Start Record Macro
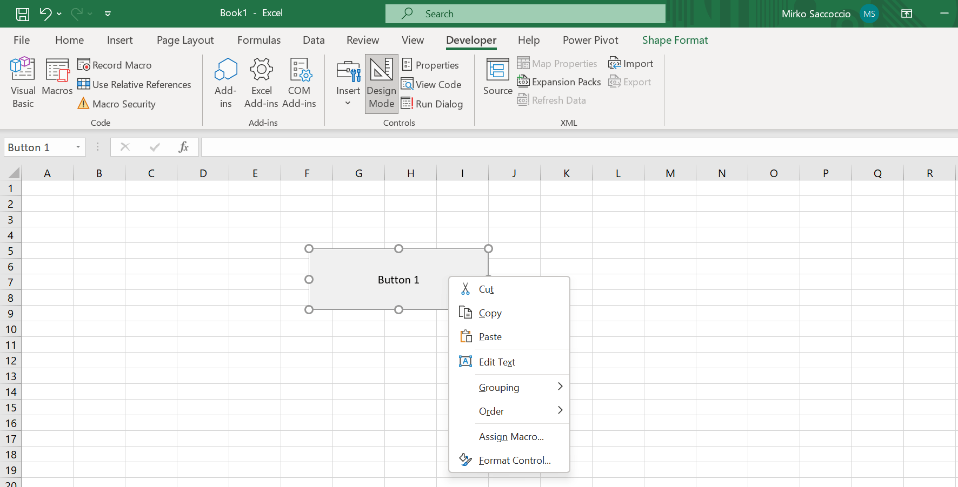This screenshot has height=487, width=958. tap(115, 65)
